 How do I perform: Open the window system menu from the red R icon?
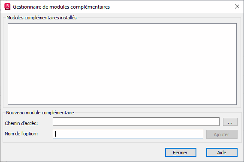7,6
